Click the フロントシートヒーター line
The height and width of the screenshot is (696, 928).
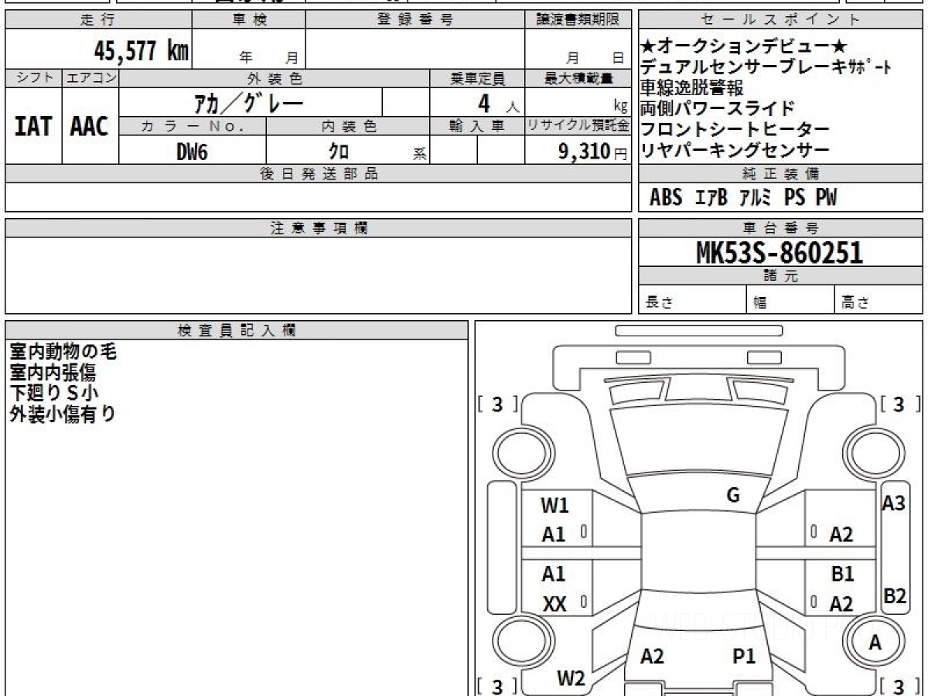(x=735, y=129)
